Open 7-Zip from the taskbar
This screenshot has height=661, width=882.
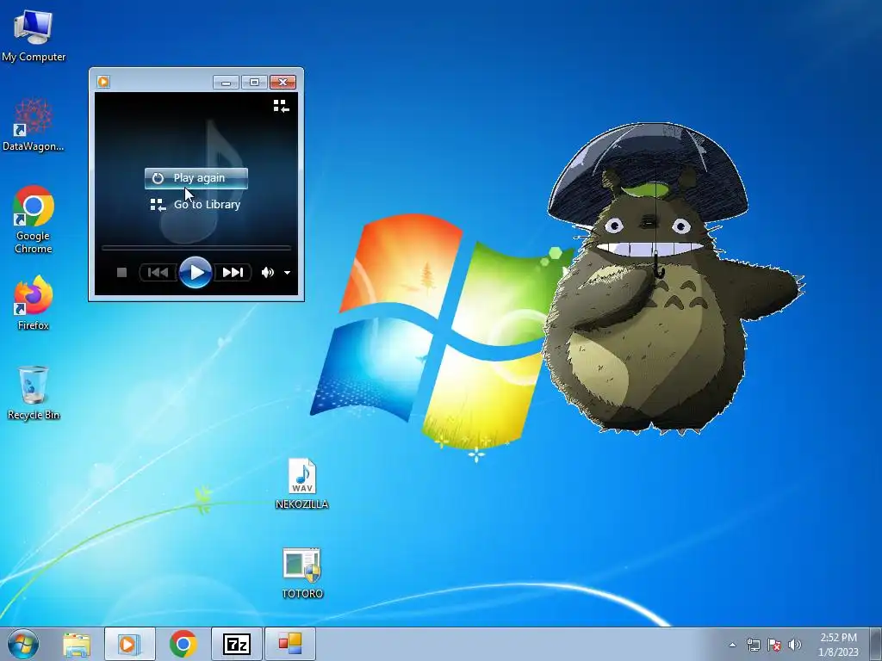[236, 644]
